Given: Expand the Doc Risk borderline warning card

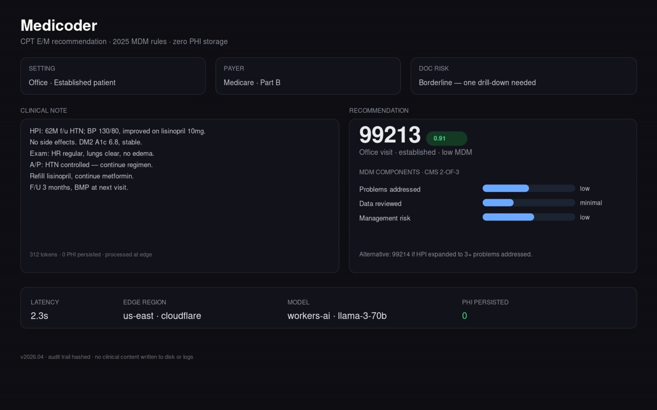Looking at the screenshot, I should [524, 76].
